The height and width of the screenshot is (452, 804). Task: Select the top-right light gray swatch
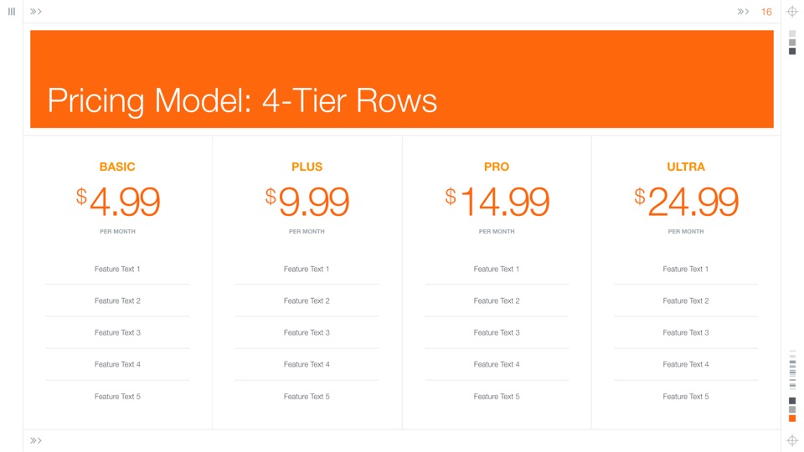pos(792,33)
